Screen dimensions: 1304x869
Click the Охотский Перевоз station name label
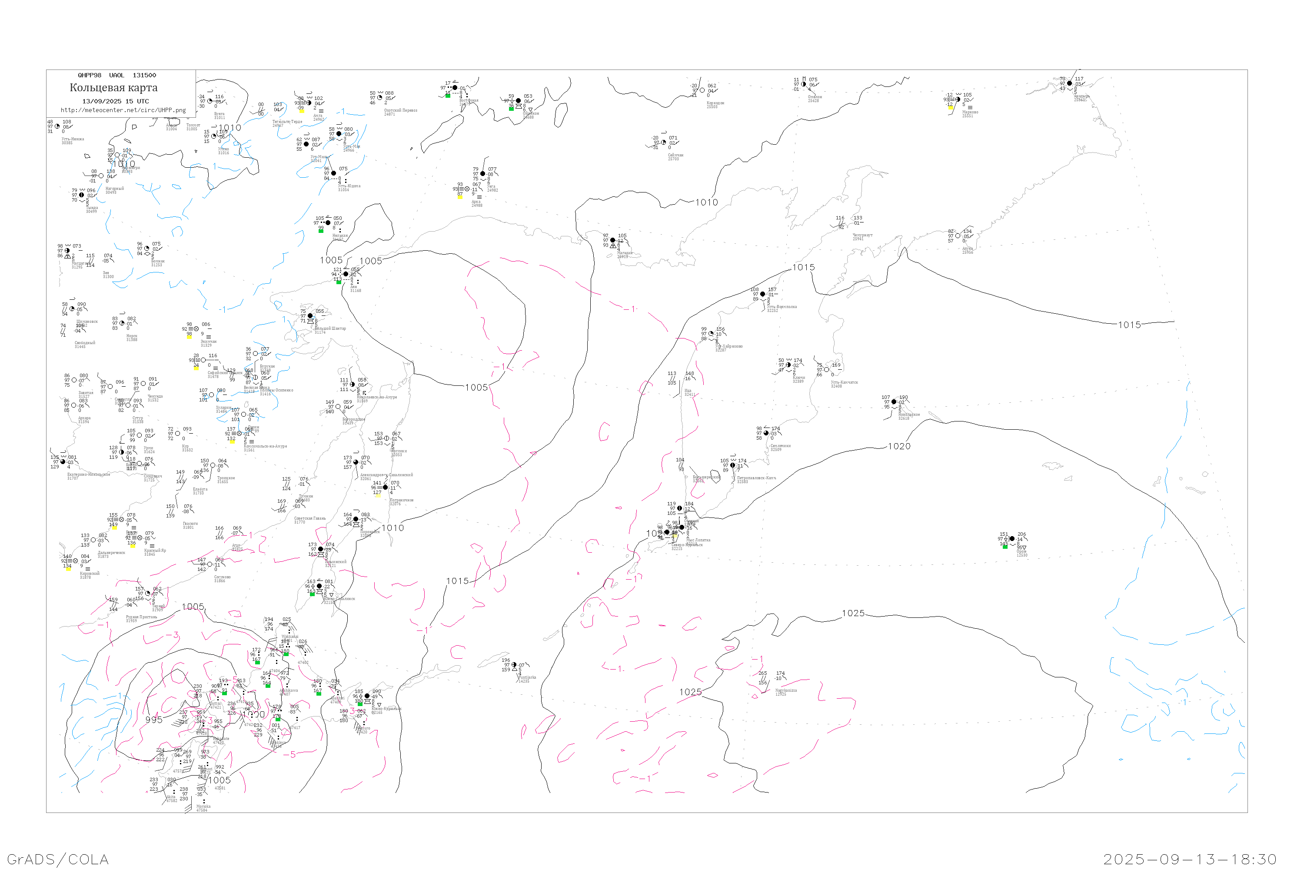[401, 110]
